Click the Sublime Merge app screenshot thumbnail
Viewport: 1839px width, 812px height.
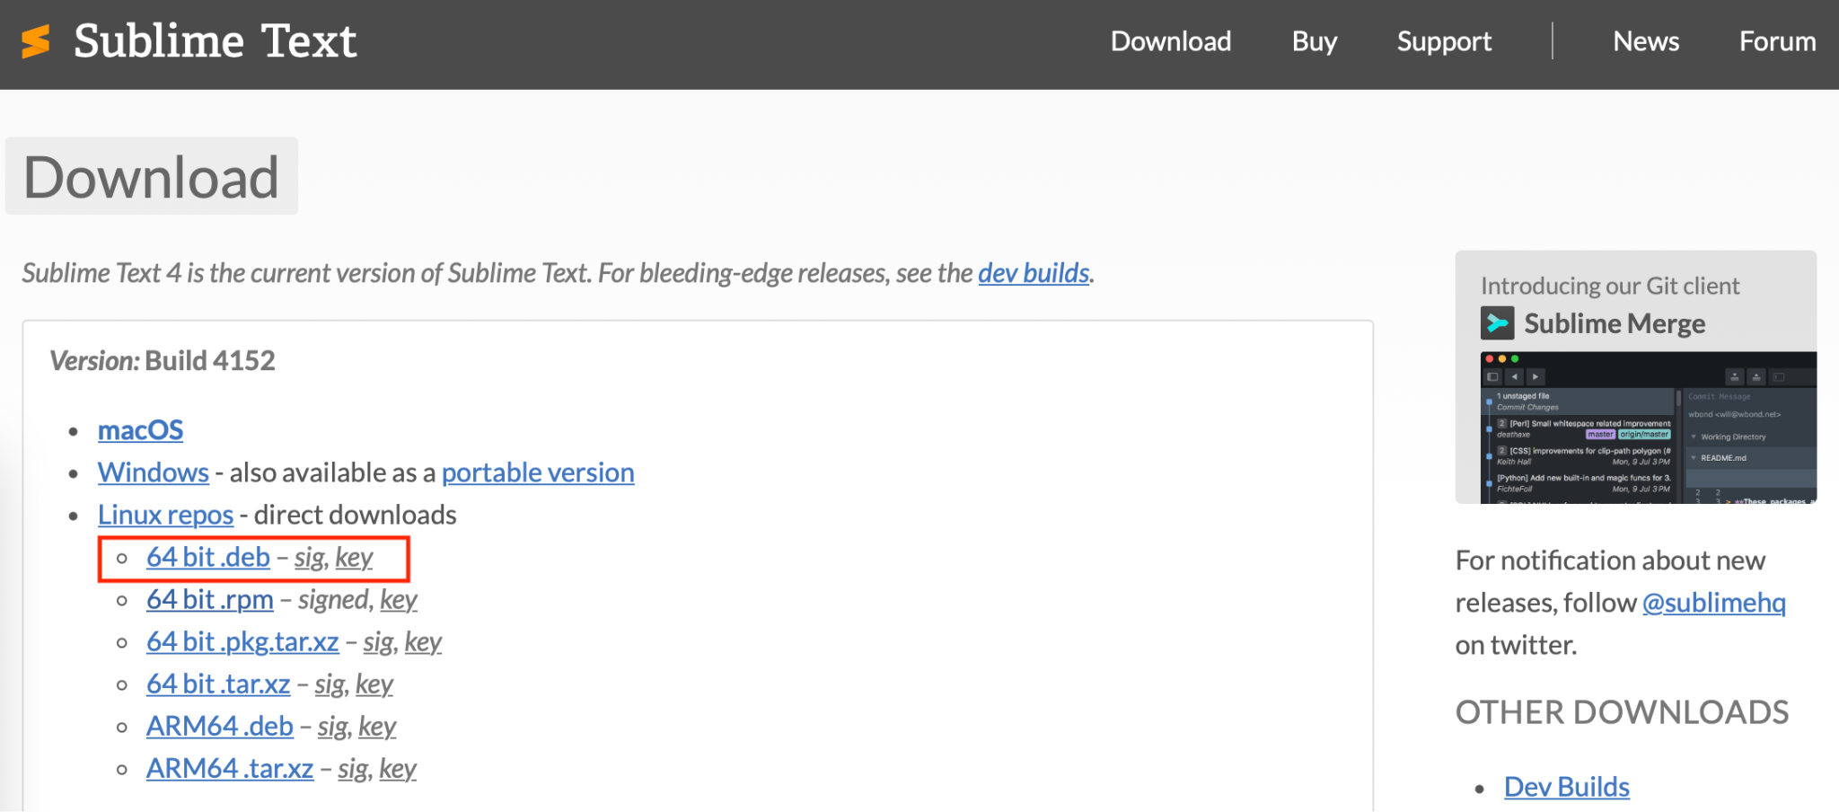(1649, 428)
